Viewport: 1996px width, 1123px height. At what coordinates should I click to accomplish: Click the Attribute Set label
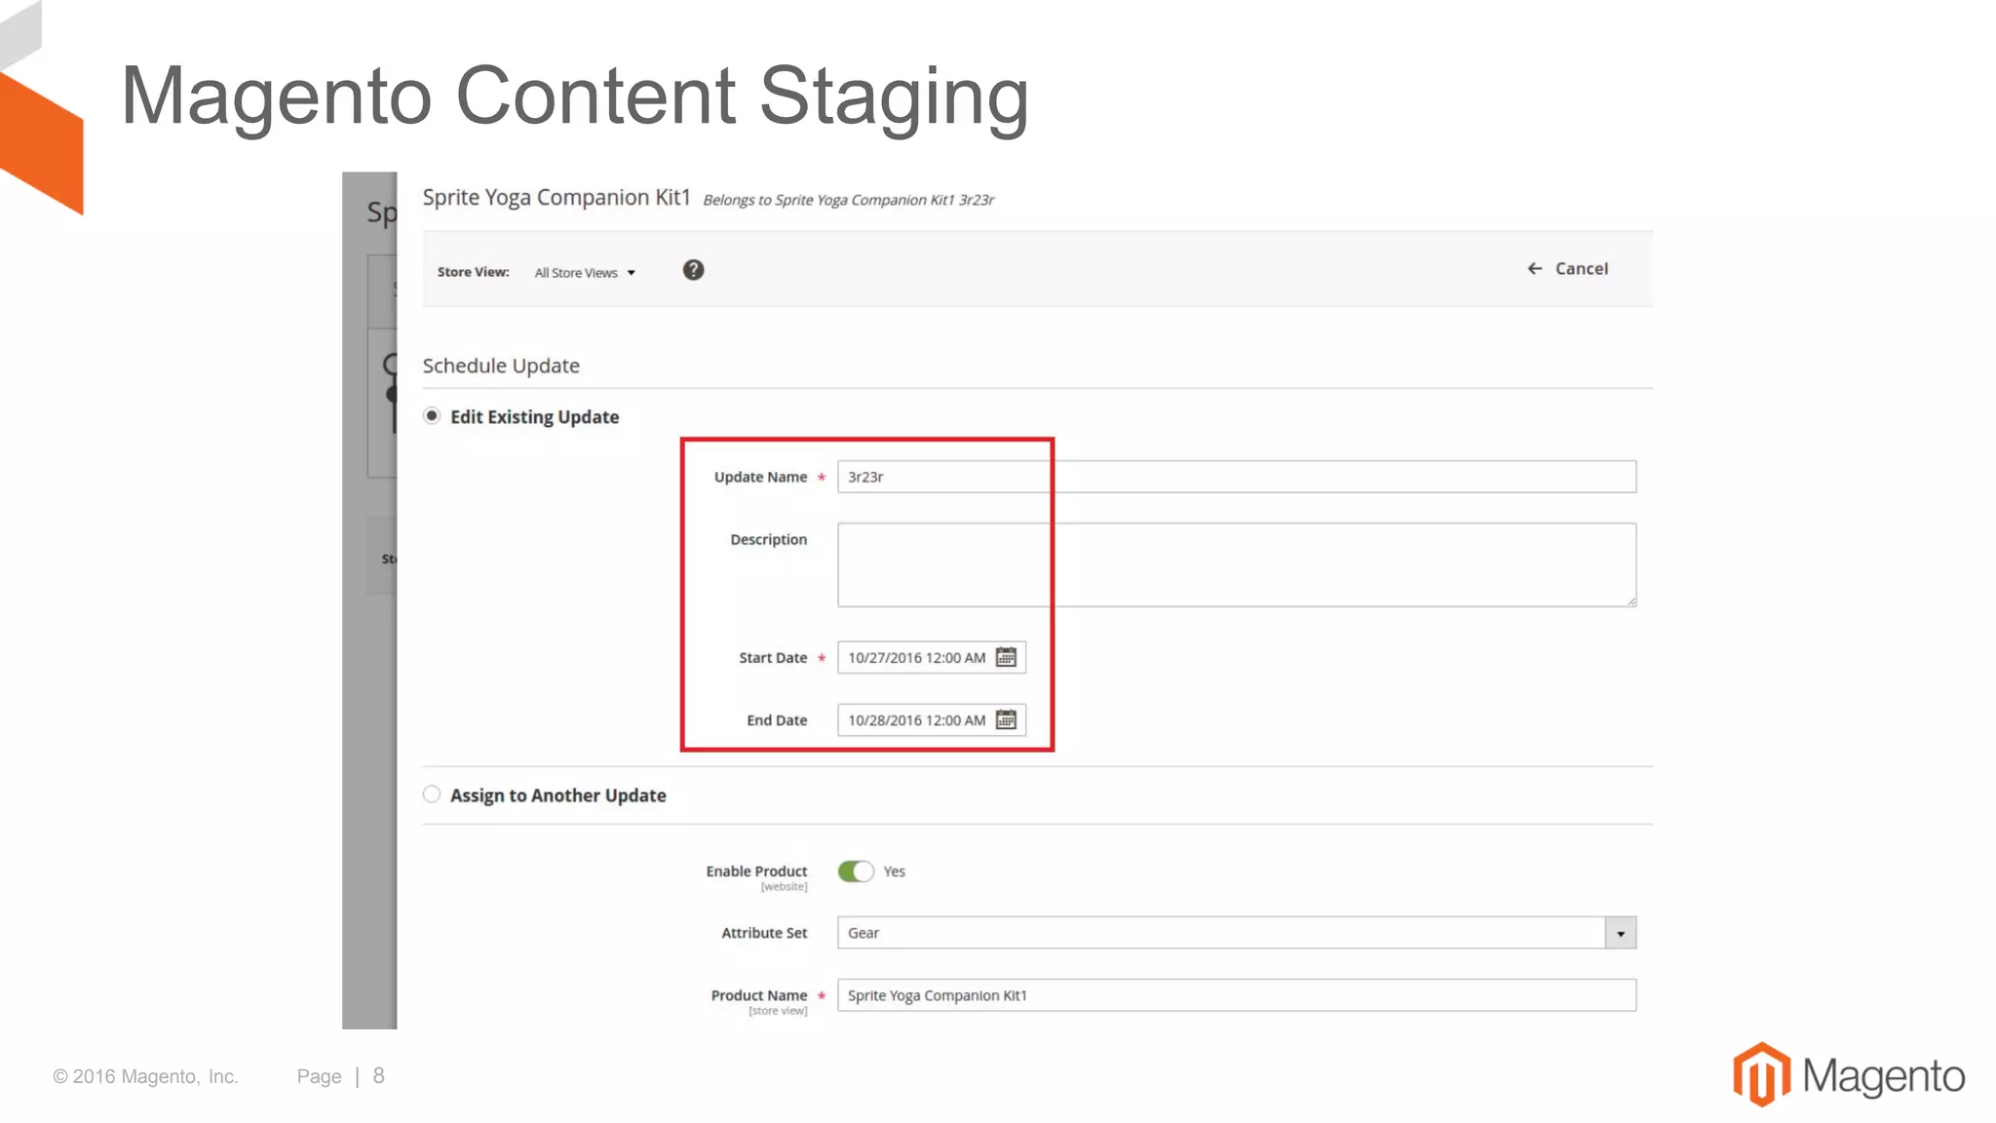pos(764,933)
